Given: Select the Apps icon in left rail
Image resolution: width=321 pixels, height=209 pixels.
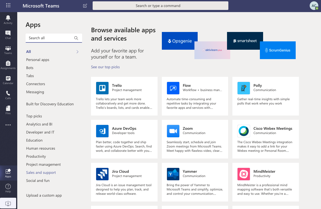Looking at the screenshot, I should tap(8, 173).
